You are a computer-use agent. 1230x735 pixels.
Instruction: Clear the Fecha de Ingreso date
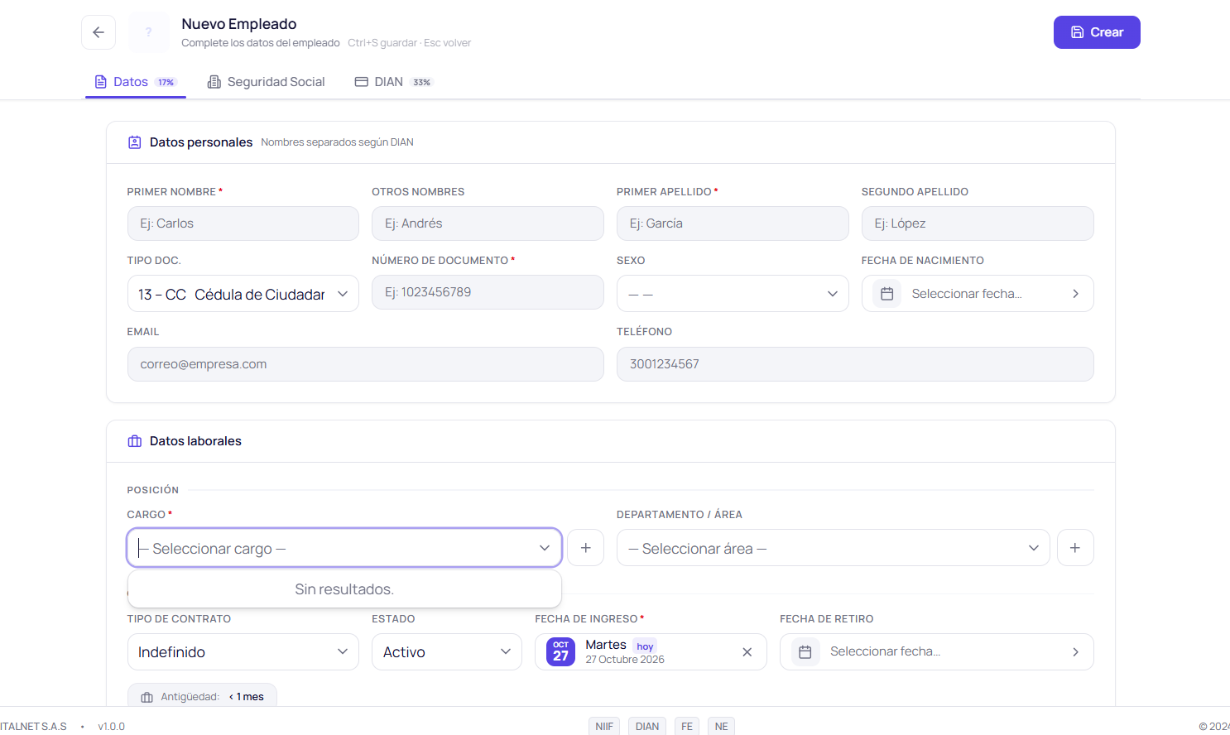click(x=747, y=652)
